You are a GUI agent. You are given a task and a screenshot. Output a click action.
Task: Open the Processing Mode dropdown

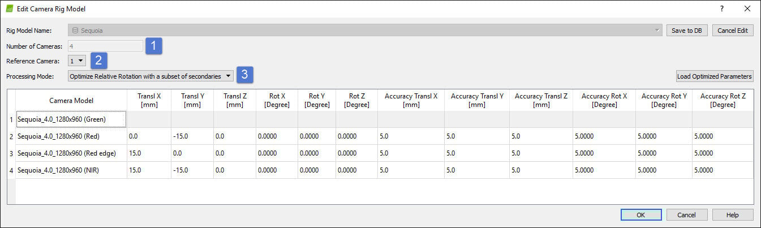tap(150, 76)
